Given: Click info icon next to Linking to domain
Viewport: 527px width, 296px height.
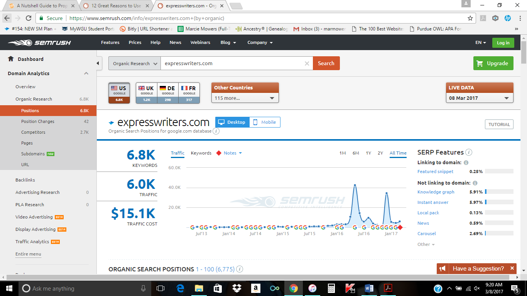Looking at the screenshot, I should coord(466,163).
